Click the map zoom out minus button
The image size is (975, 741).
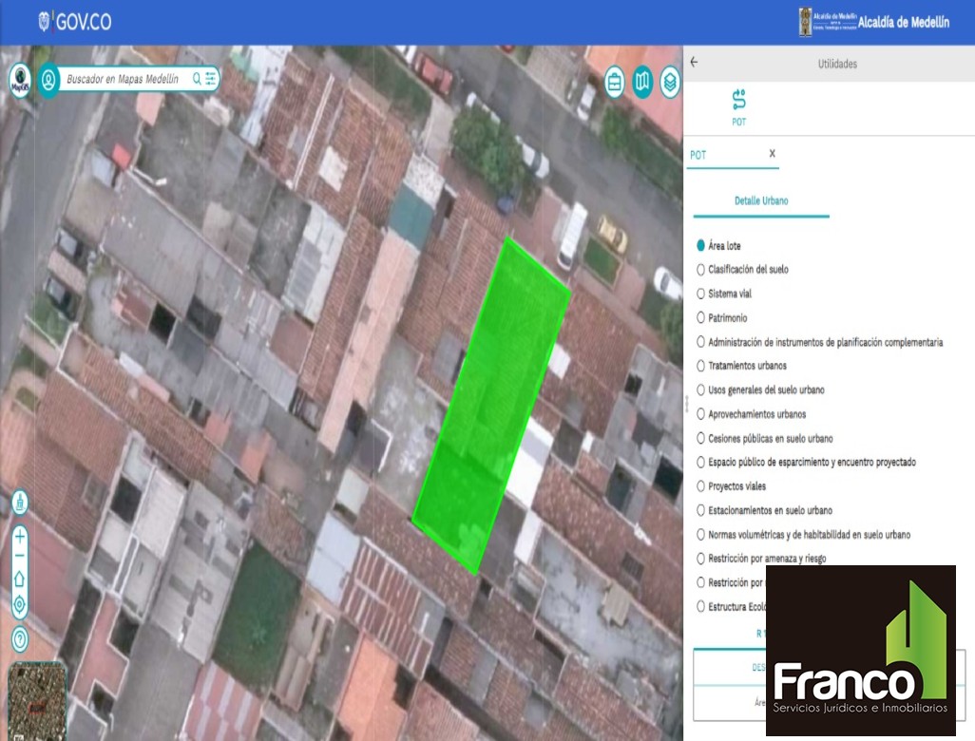coord(20,557)
